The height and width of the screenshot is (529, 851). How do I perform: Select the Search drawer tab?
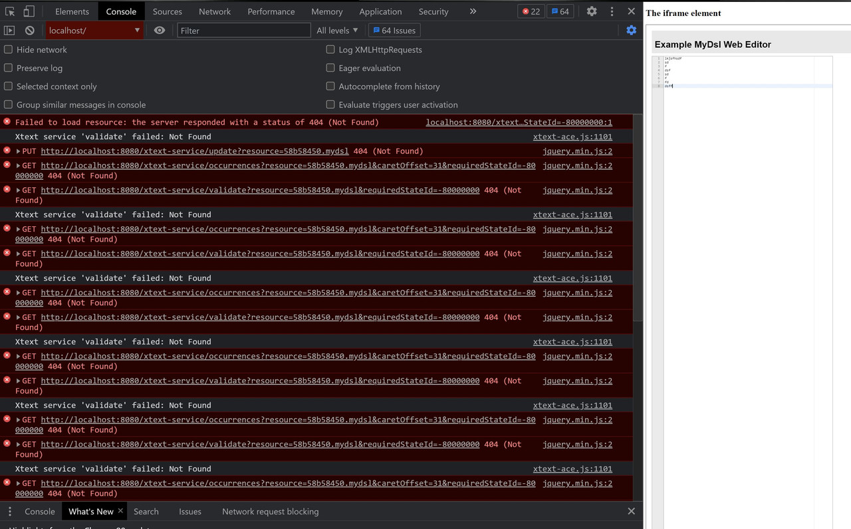(x=146, y=511)
